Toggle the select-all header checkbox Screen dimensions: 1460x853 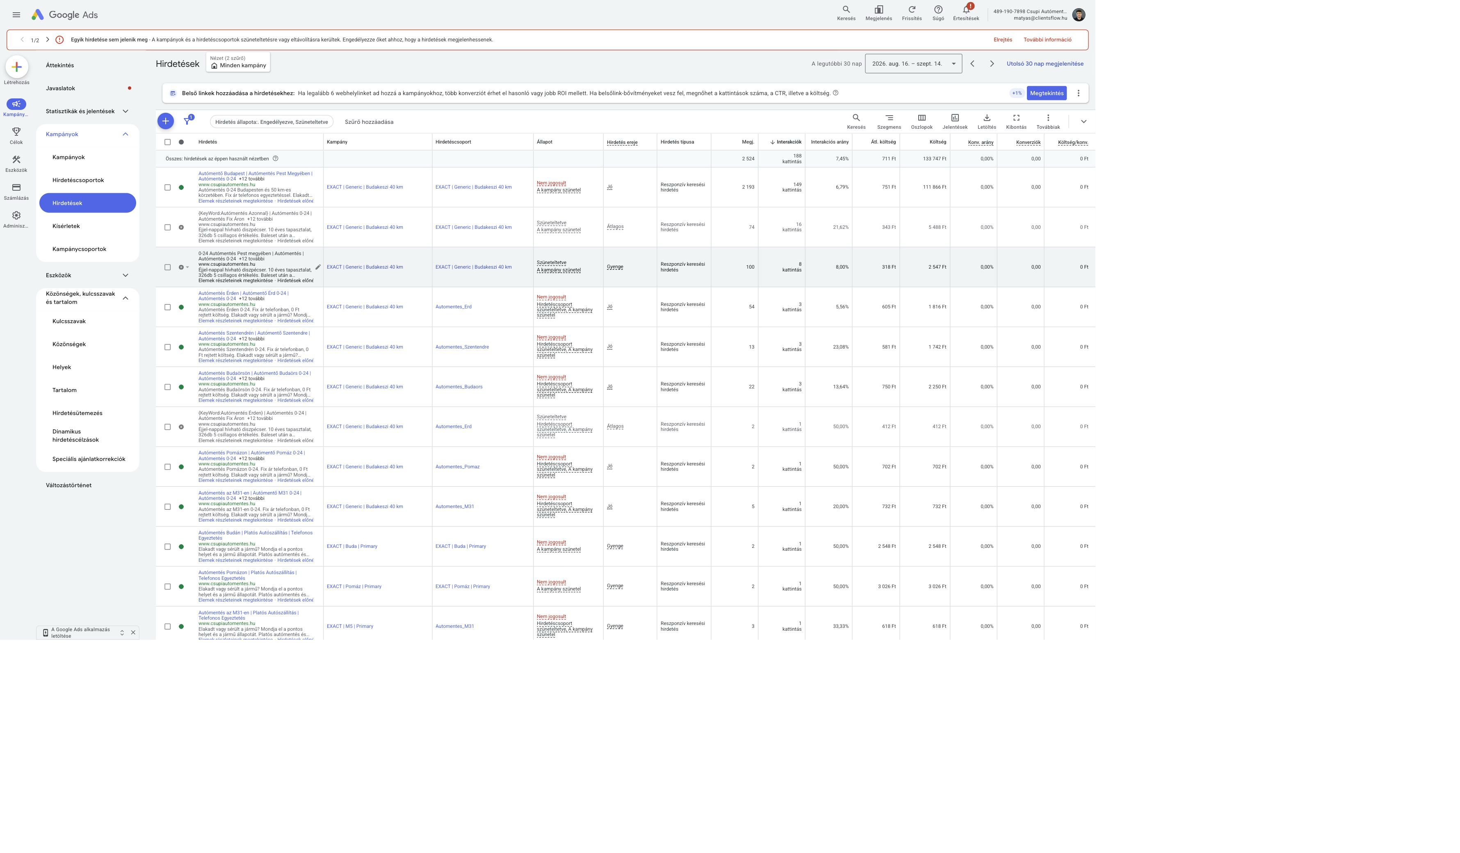167,142
